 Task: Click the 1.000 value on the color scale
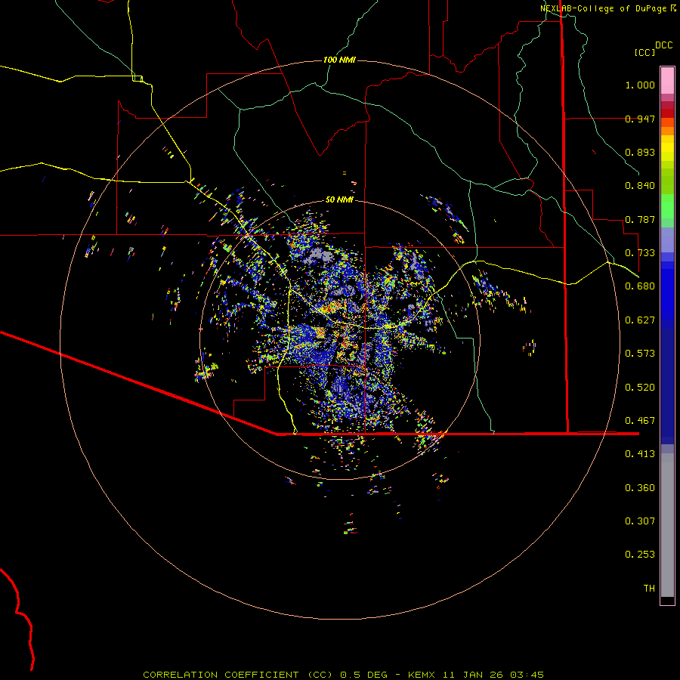[640, 85]
